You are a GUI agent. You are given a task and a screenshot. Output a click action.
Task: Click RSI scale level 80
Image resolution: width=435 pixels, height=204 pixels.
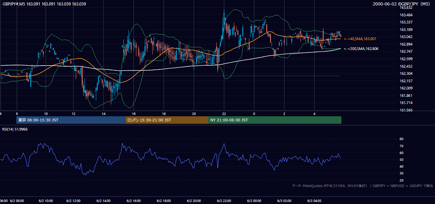click(401, 139)
